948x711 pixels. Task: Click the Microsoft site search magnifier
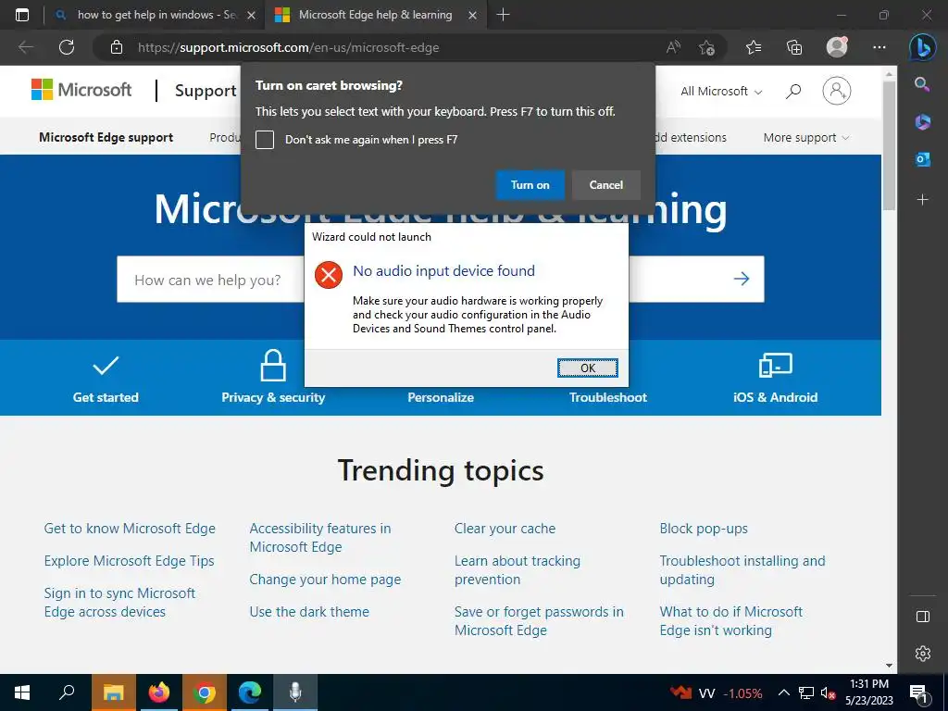click(x=793, y=92)
